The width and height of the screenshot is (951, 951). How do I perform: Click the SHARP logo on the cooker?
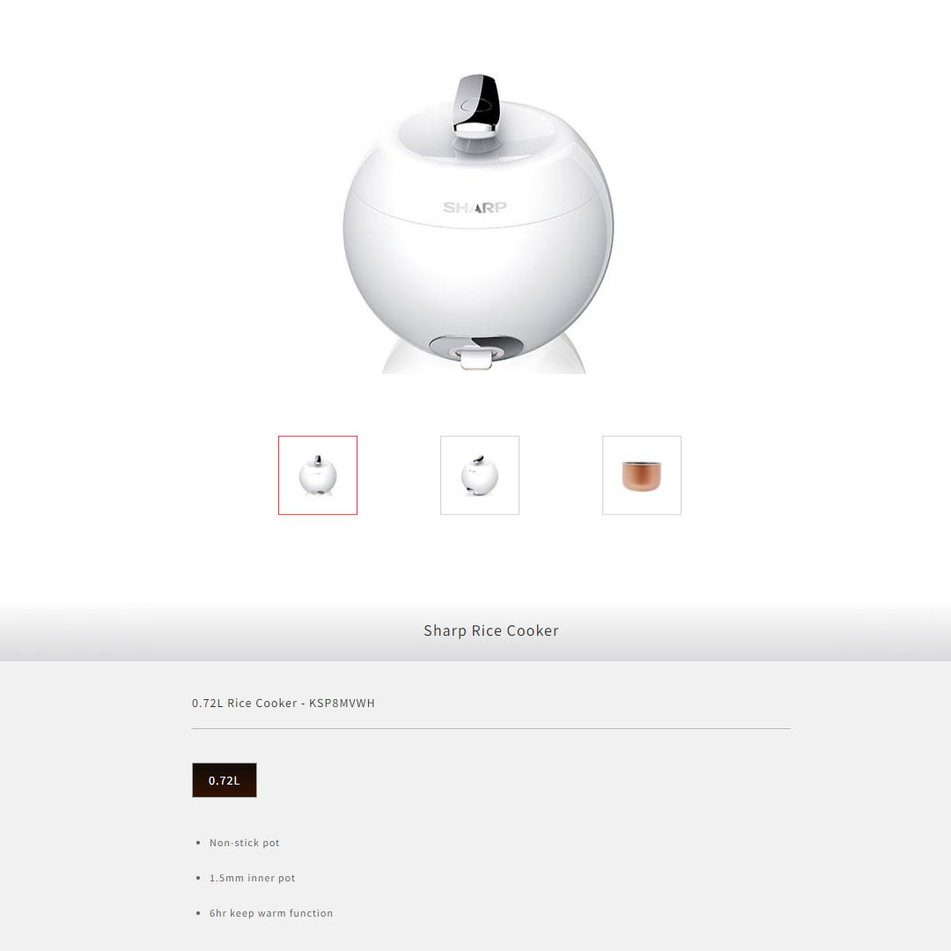tap(475, 208)
